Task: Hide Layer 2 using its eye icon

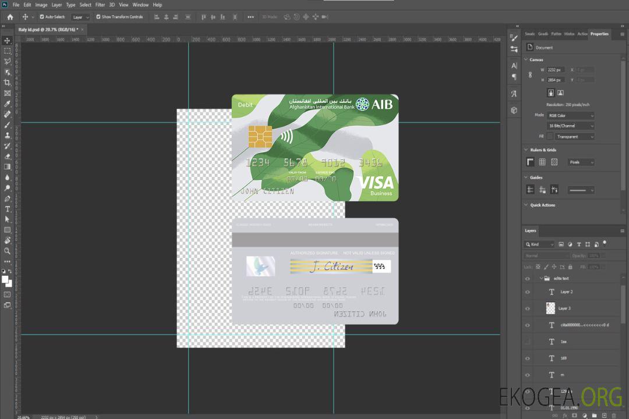Action: point(528,292)
